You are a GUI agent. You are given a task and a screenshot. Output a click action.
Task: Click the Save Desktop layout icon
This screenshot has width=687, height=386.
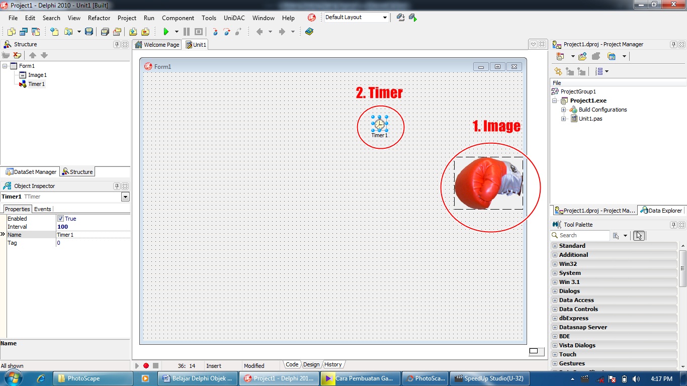[x=401, y=18]
